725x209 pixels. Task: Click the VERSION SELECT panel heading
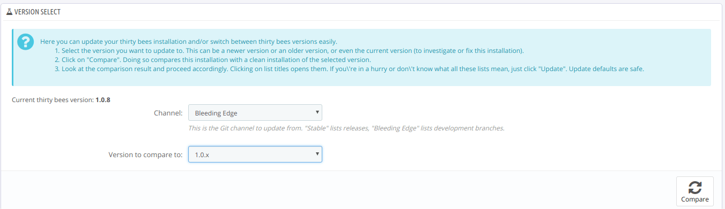click(x=37, y=11)
